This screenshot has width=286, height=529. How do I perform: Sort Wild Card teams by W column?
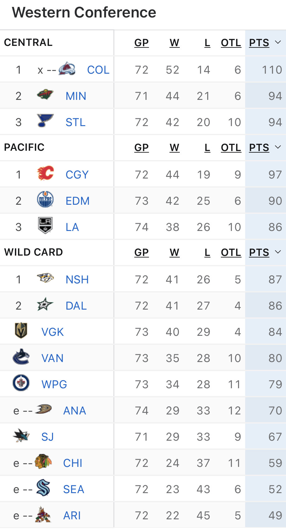click(x=174, y=252)
